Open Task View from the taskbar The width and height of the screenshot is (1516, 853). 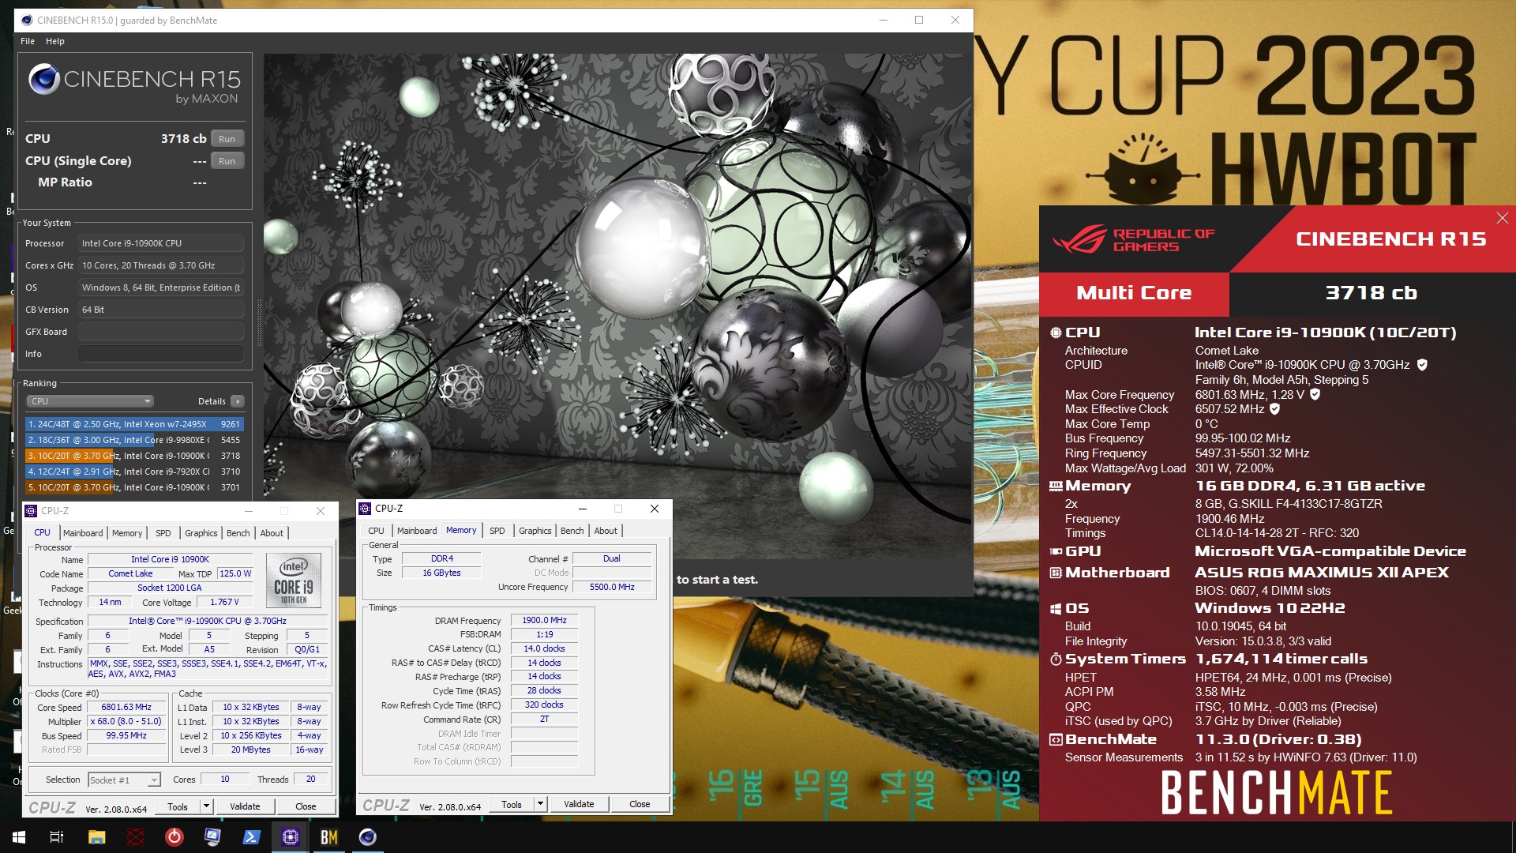(57, 837)
